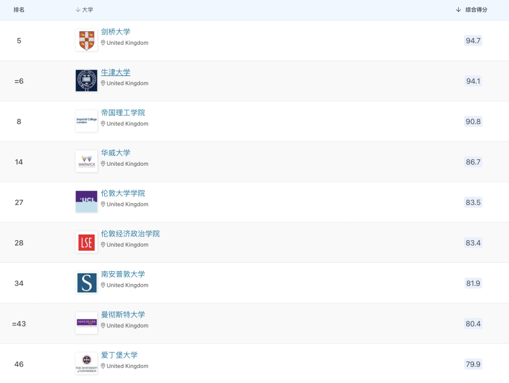
Task: Click rank number 27
Action: pos(19,202)
